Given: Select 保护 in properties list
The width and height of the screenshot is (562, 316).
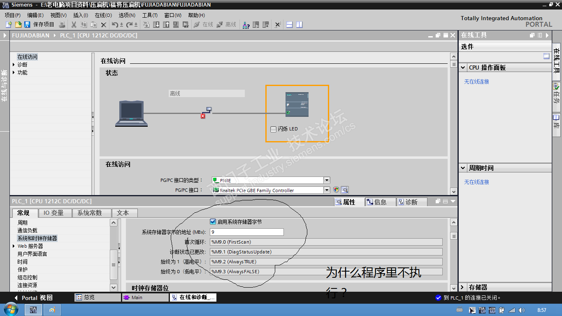Looking at the screenshot, I should pos(22,270).
